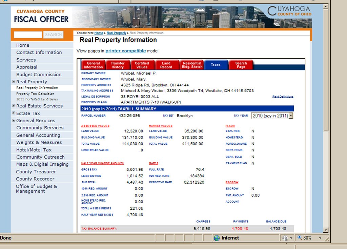The width and height of the screenshot is (347, 249).
Task: Click the Internet zone globe icon
Action: pyautogui.click(x=217, y=238)
